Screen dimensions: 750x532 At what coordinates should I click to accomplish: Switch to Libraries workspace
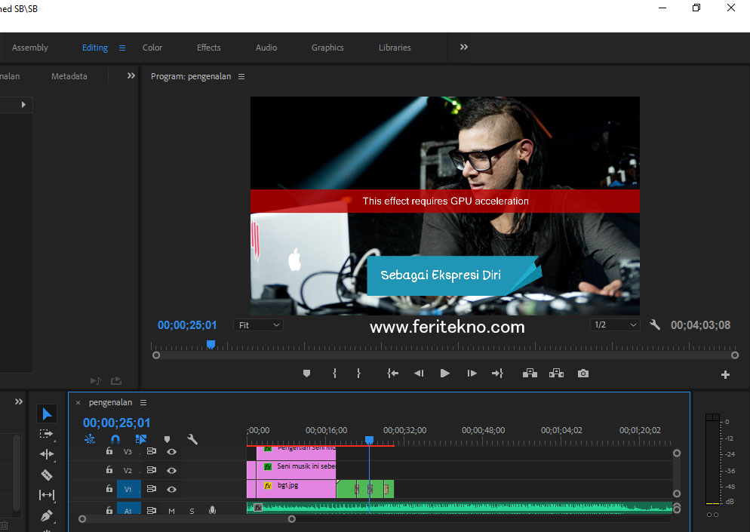(x=395, y=48)
